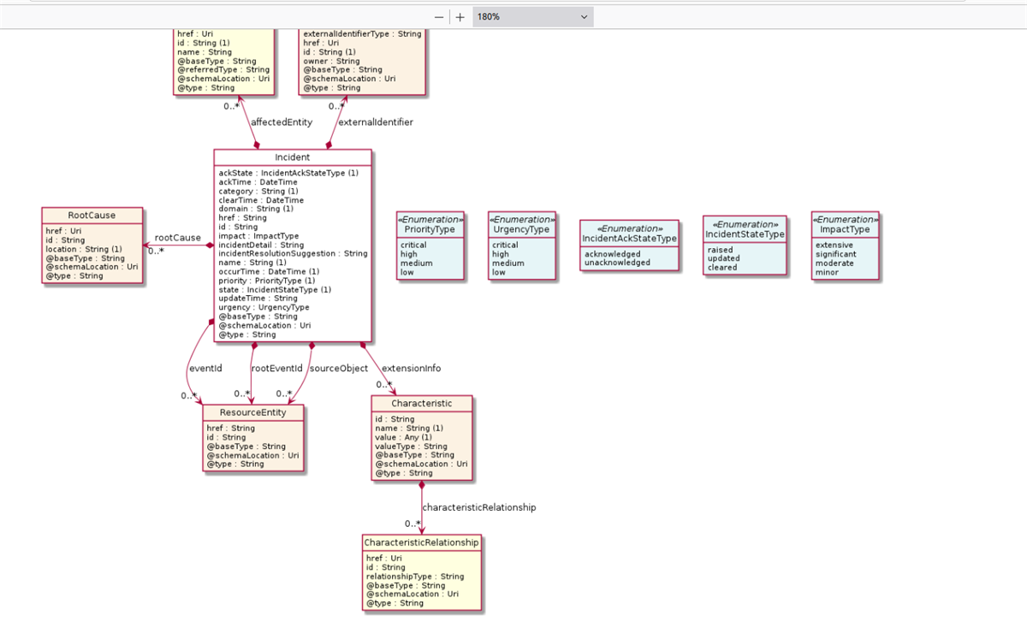Select the Incident class title
1027x633 pixels.
(293, 157)
